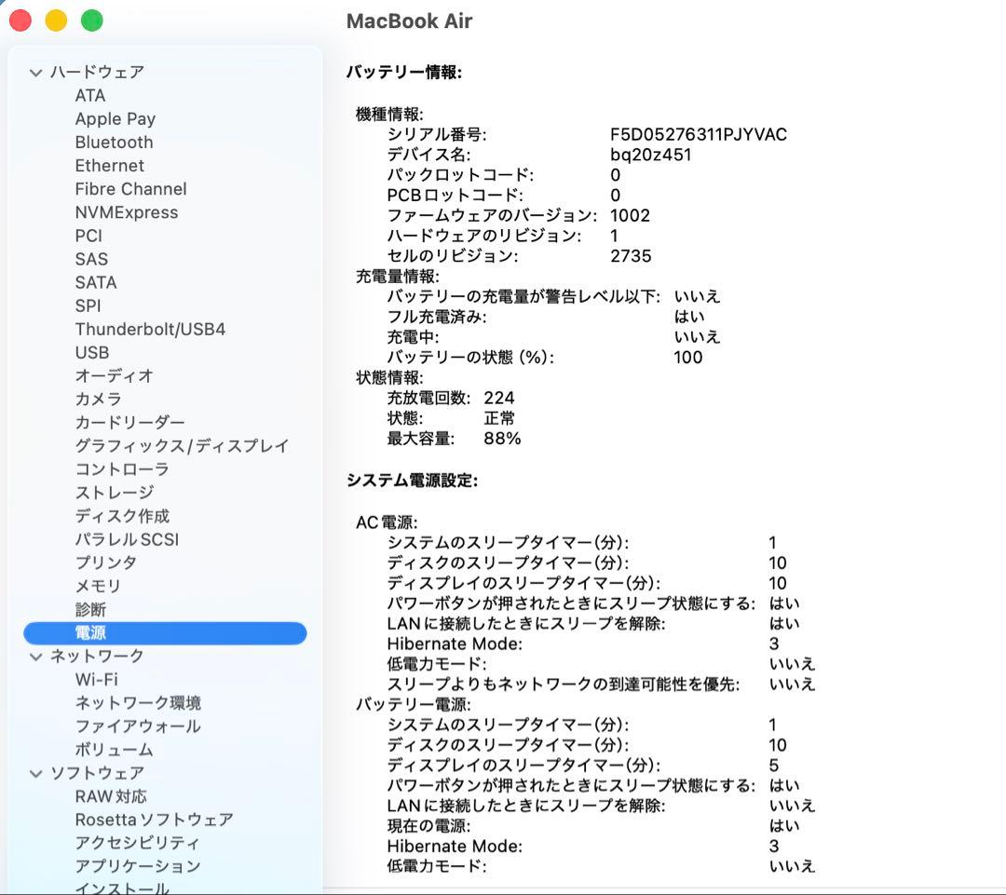1006x895 pixels.
Task: Collapse the ソフトウェア section
Action: pyautogui.click(x=35, y=773)
